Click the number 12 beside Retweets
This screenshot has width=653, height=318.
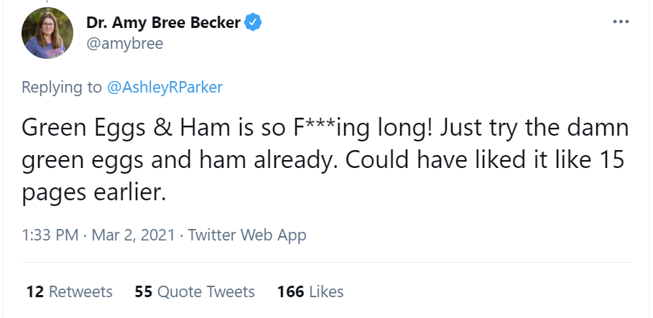tap(34, 291)
